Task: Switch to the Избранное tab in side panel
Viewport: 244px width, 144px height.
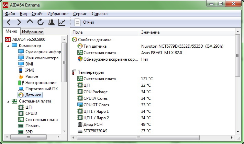Action: pos(32,32)
